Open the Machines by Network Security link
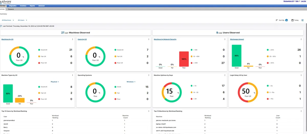The width and height of the screenshot is (307, 134). pos(165,39)
